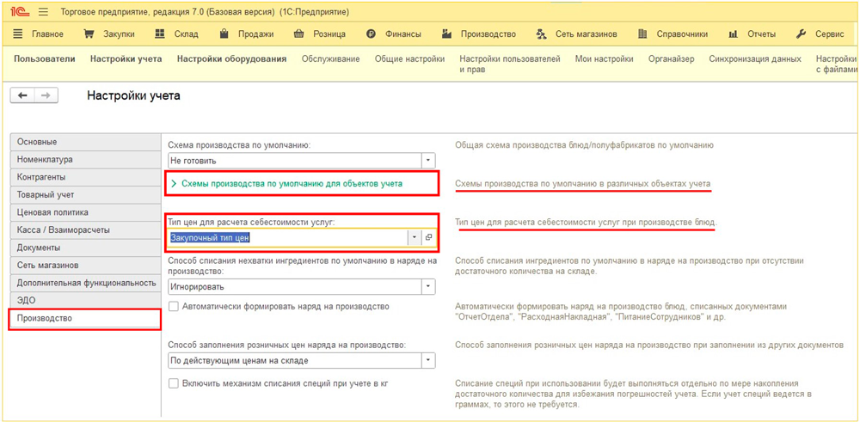Viewport: 860px width, 422px height.
Task: Open the Финансы menu section
Action: (x=394, y=34)
